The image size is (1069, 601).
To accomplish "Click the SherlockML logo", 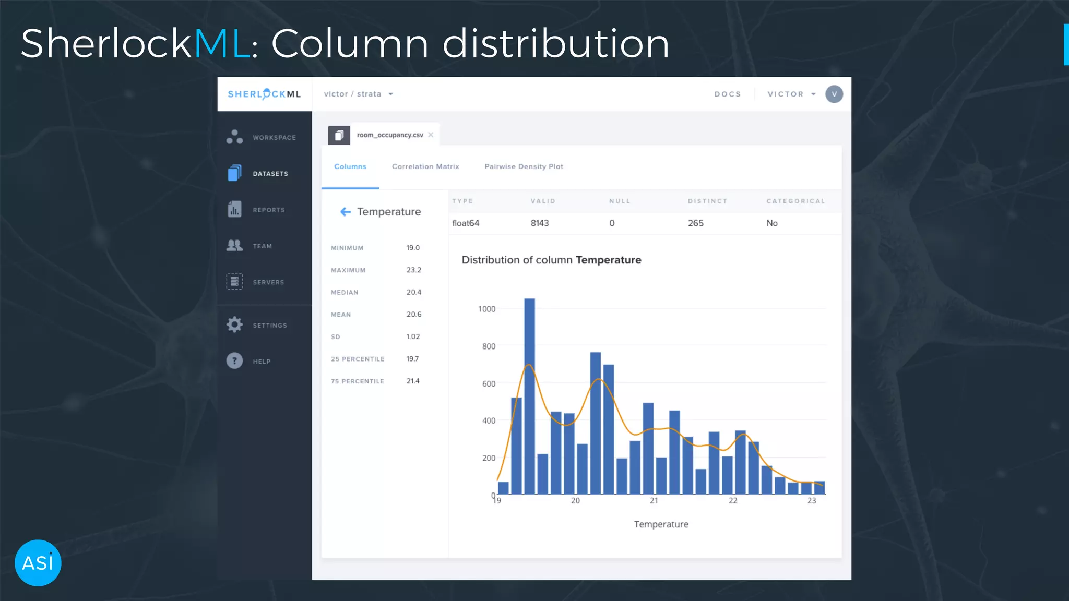I will 264,94.
